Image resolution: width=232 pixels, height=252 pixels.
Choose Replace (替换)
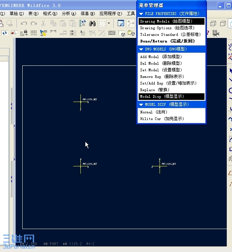tap(171, 90)
